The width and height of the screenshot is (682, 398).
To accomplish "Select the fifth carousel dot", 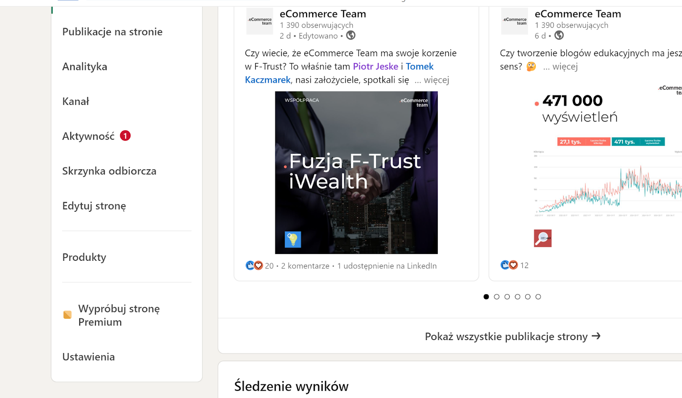I will [528, 297].
